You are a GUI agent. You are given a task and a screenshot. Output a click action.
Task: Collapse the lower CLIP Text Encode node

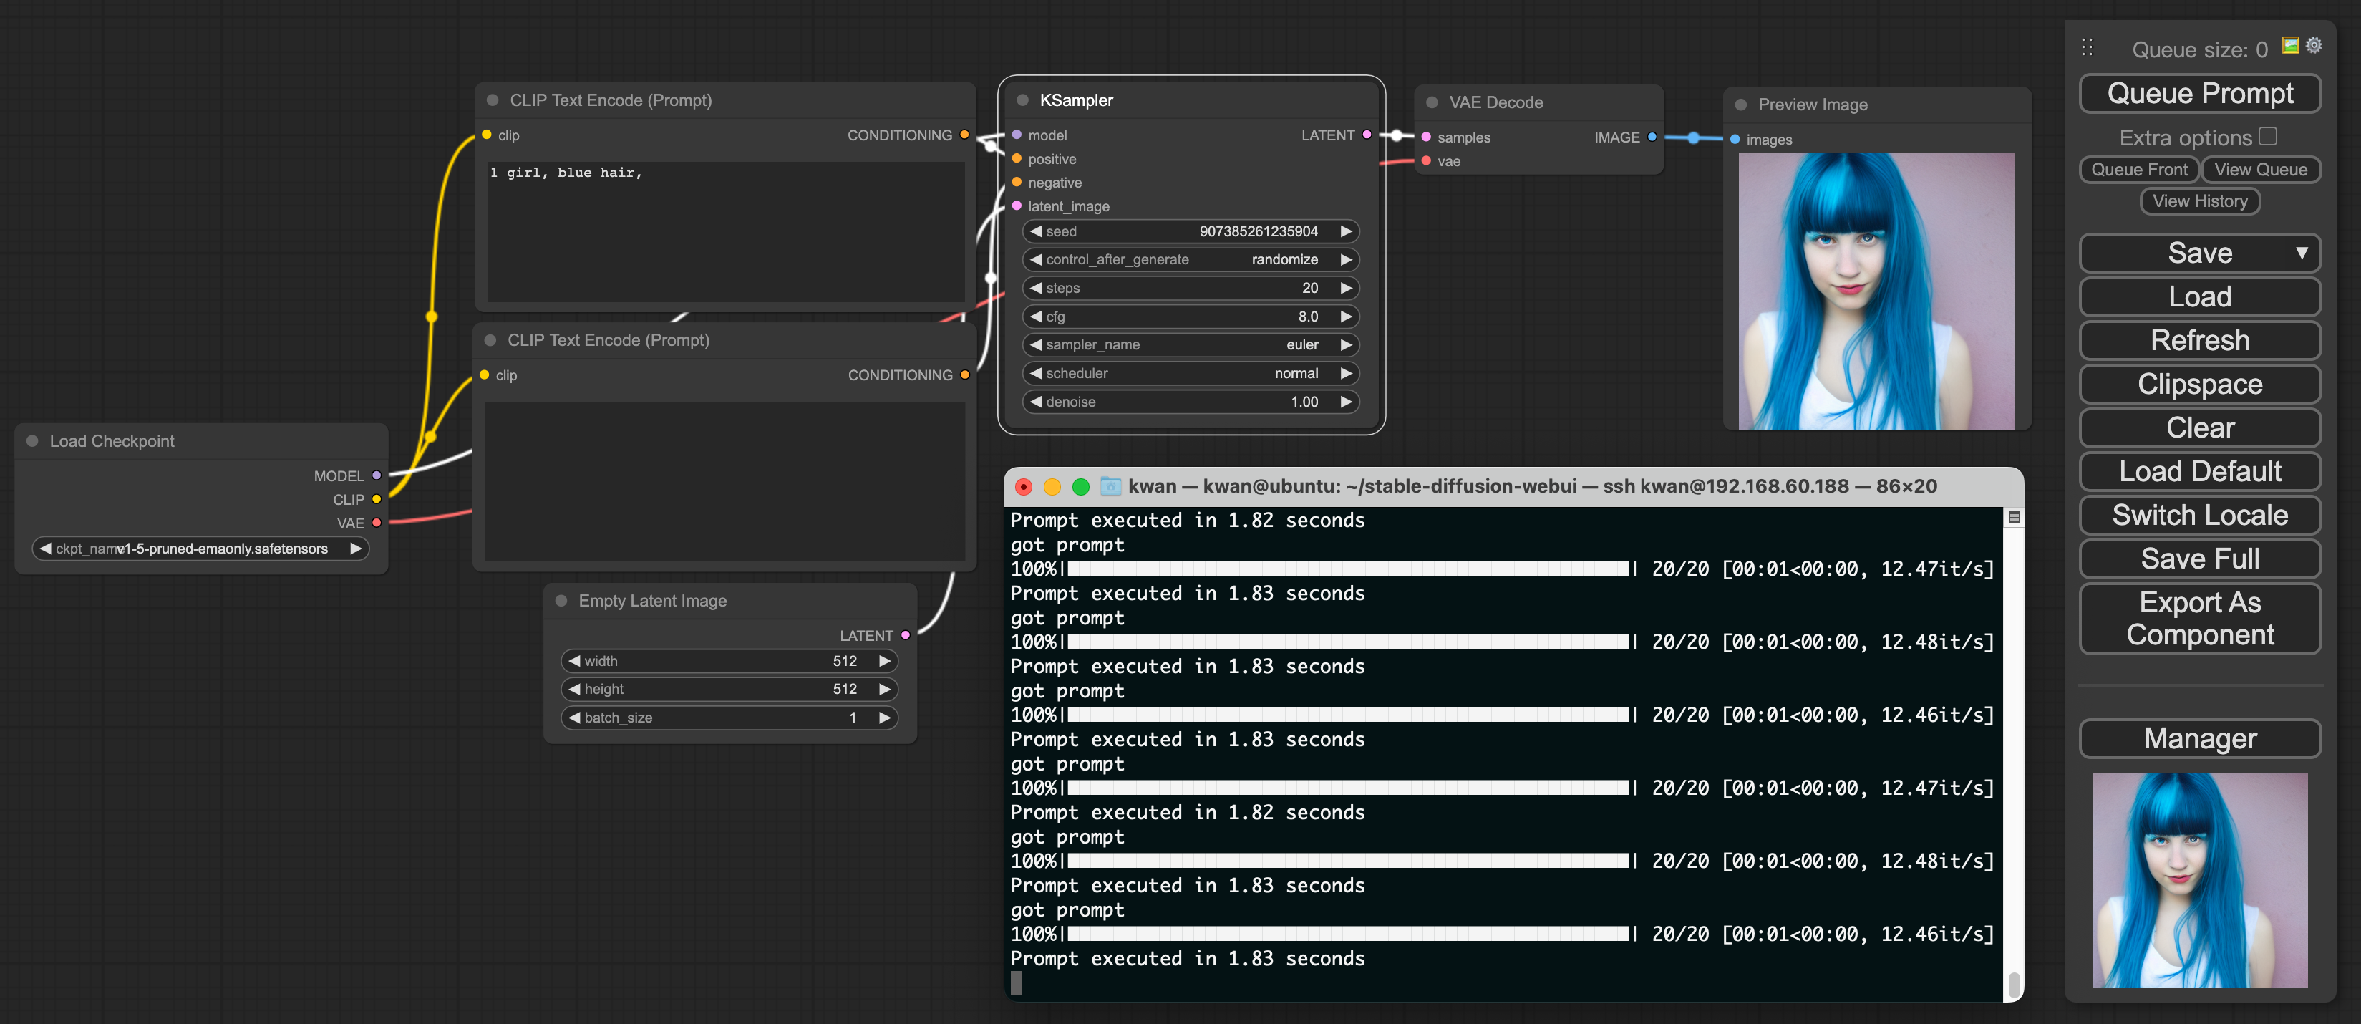point(490,340)
